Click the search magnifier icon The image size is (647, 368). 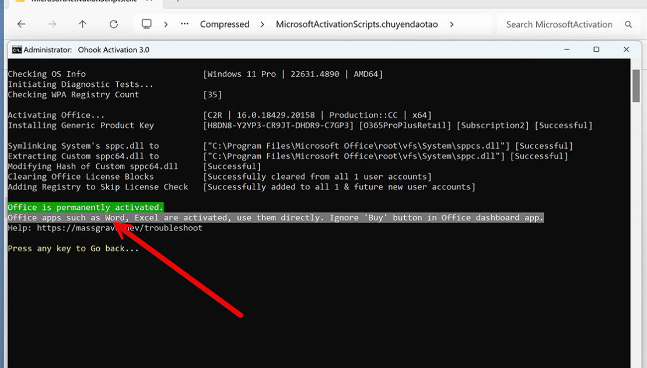coord(628,24)
